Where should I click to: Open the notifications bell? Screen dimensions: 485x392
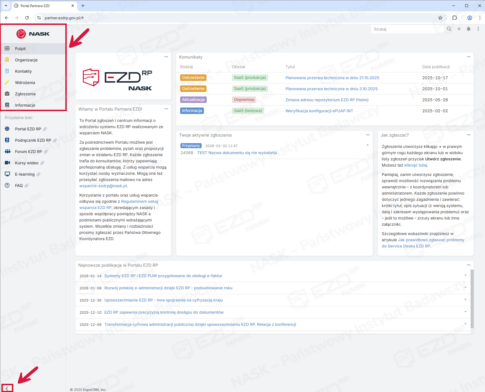point(469,29)
